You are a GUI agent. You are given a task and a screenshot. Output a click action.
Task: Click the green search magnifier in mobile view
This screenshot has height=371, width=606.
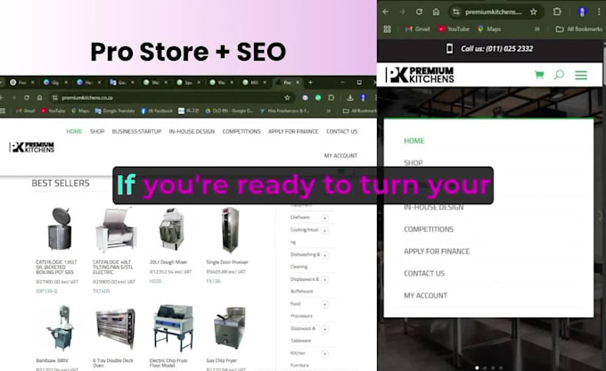[x=559, y=75]
